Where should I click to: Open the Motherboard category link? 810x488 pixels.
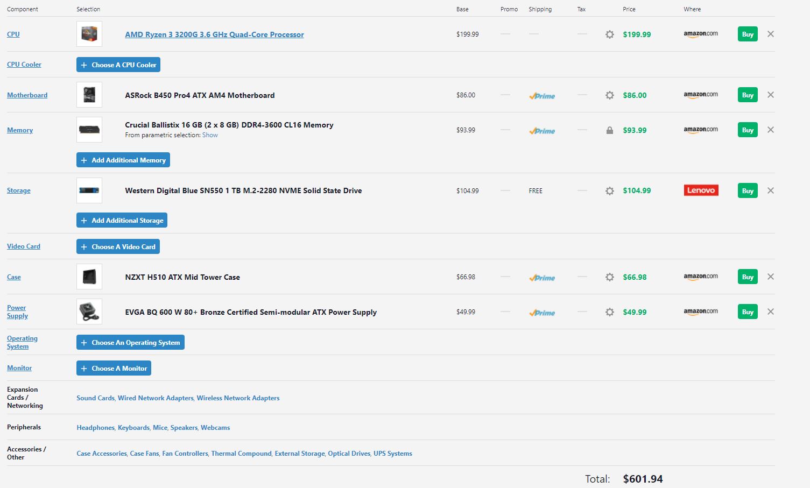click(27, 95)
